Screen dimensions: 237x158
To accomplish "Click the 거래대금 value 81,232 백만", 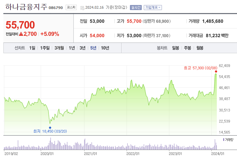I will click(x=217, y=35).
